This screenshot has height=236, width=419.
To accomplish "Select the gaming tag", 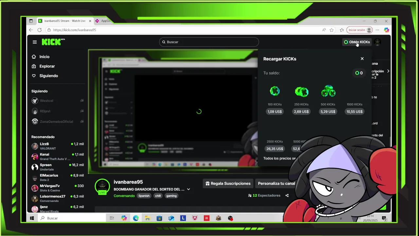I will (x=171, y=196).
